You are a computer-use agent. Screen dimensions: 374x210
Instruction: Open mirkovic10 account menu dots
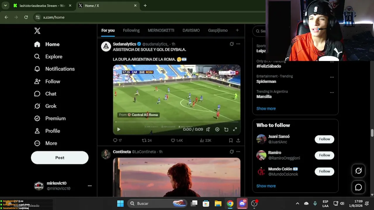tap(90, 186)
